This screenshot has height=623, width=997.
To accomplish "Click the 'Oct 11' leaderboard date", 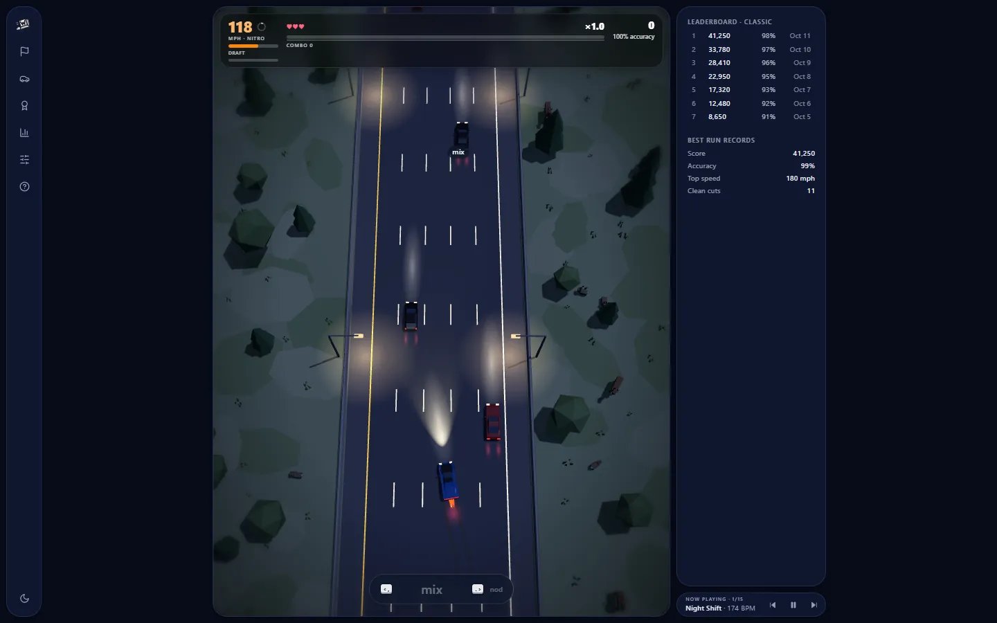I will pos(800,36).
